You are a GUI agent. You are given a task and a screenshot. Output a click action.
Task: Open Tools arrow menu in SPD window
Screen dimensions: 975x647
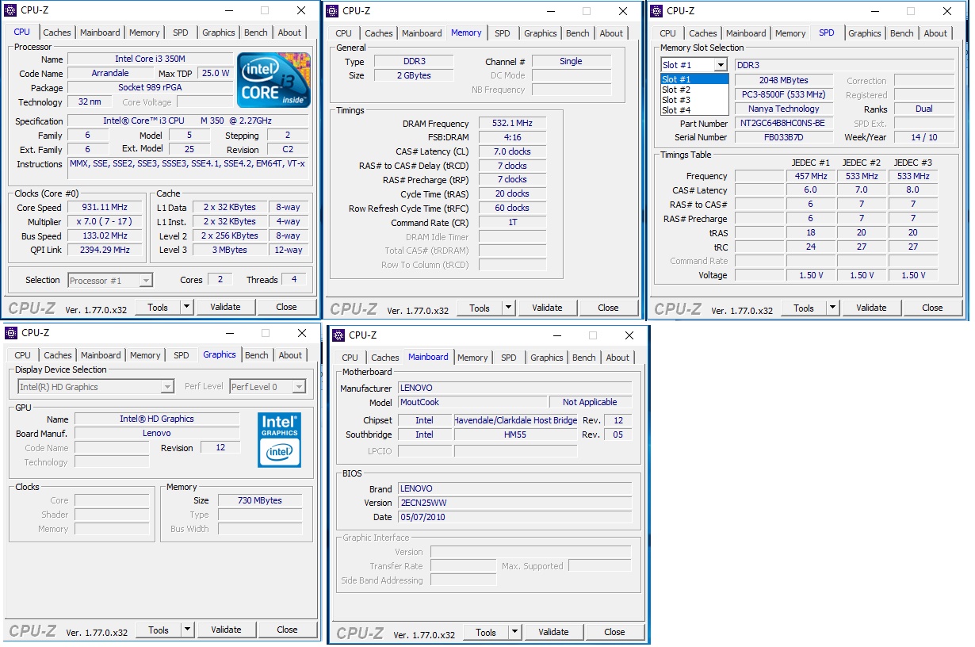(x=832, y=308)
